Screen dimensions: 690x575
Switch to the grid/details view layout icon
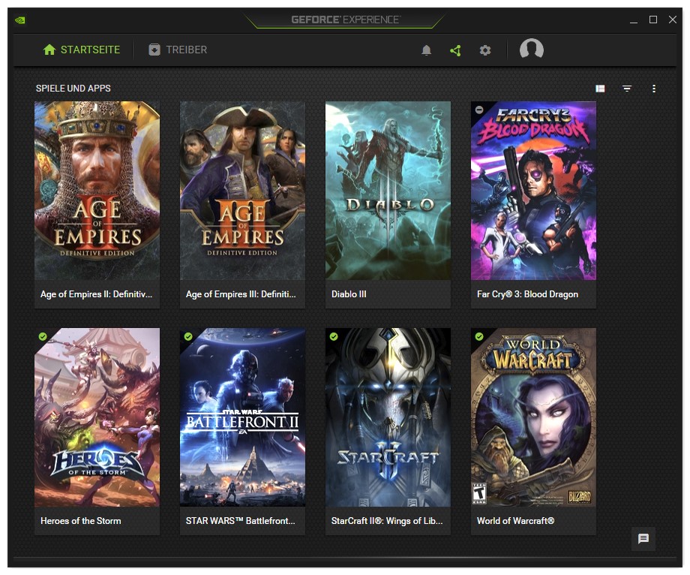pos(600,89)
